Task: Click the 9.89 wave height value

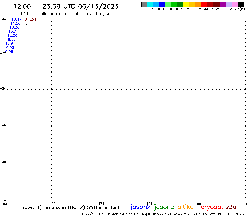Action: click(x=12, y=39)
